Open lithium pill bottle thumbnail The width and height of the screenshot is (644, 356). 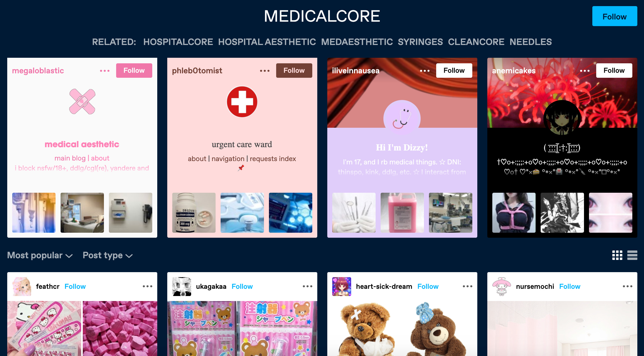coord(194,213)
